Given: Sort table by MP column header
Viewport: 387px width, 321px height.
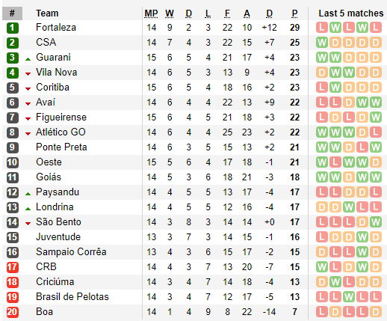Looking at the screenshot, I should coord(151,13).
